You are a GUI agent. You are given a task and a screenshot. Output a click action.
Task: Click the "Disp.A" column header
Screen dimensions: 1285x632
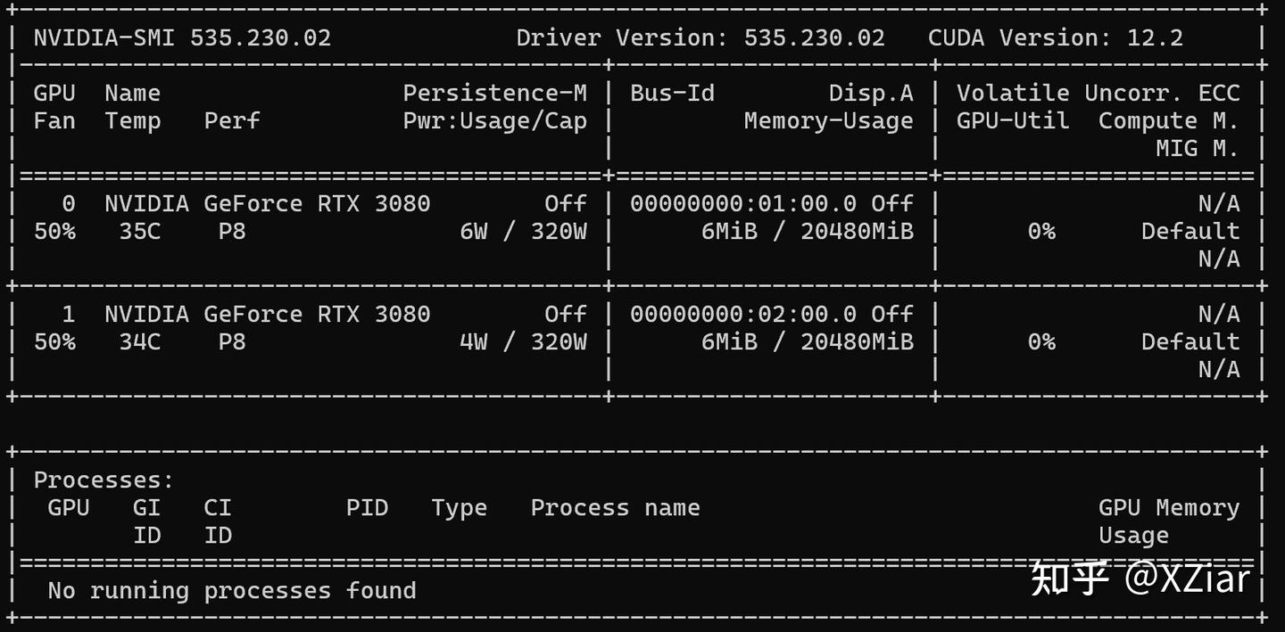(871, 93)
